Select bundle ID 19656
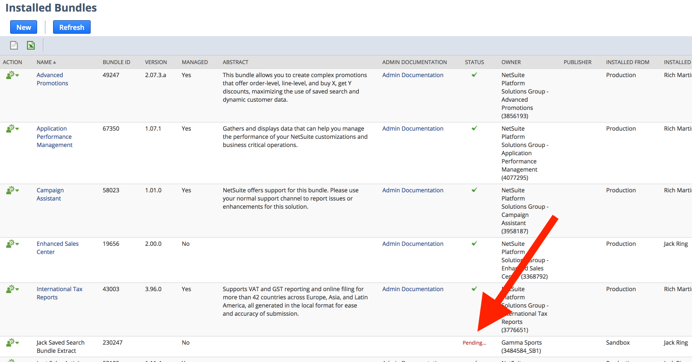The image size is (692, 362). [111, 244]
